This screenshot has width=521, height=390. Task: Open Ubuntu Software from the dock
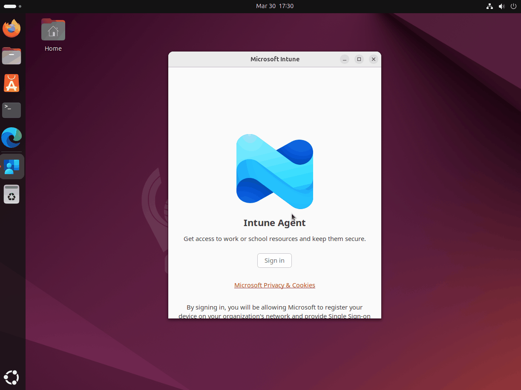pyautogui.click(x=12, y=83)
